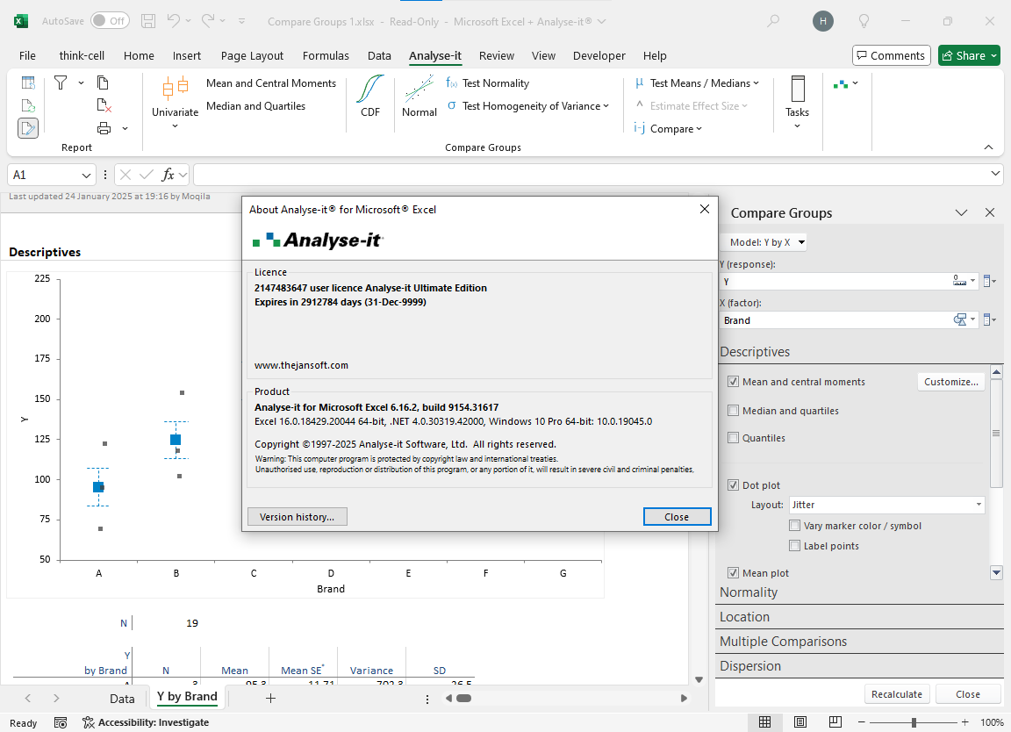Click the delete report page icon
Screen dimensions: 1011x732
(x=104, y=105)
